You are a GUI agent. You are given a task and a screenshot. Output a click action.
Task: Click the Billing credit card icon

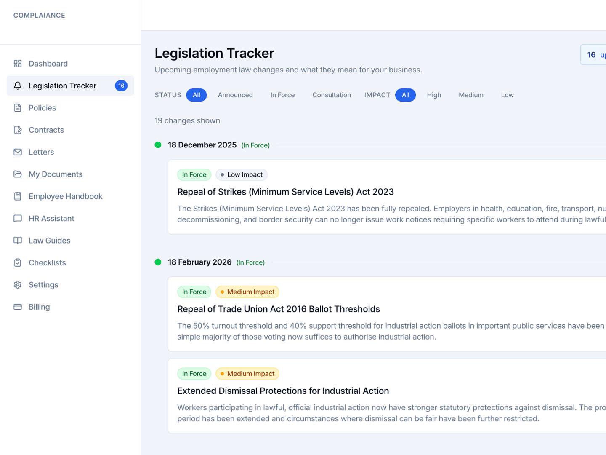click(x=18, y=307)
